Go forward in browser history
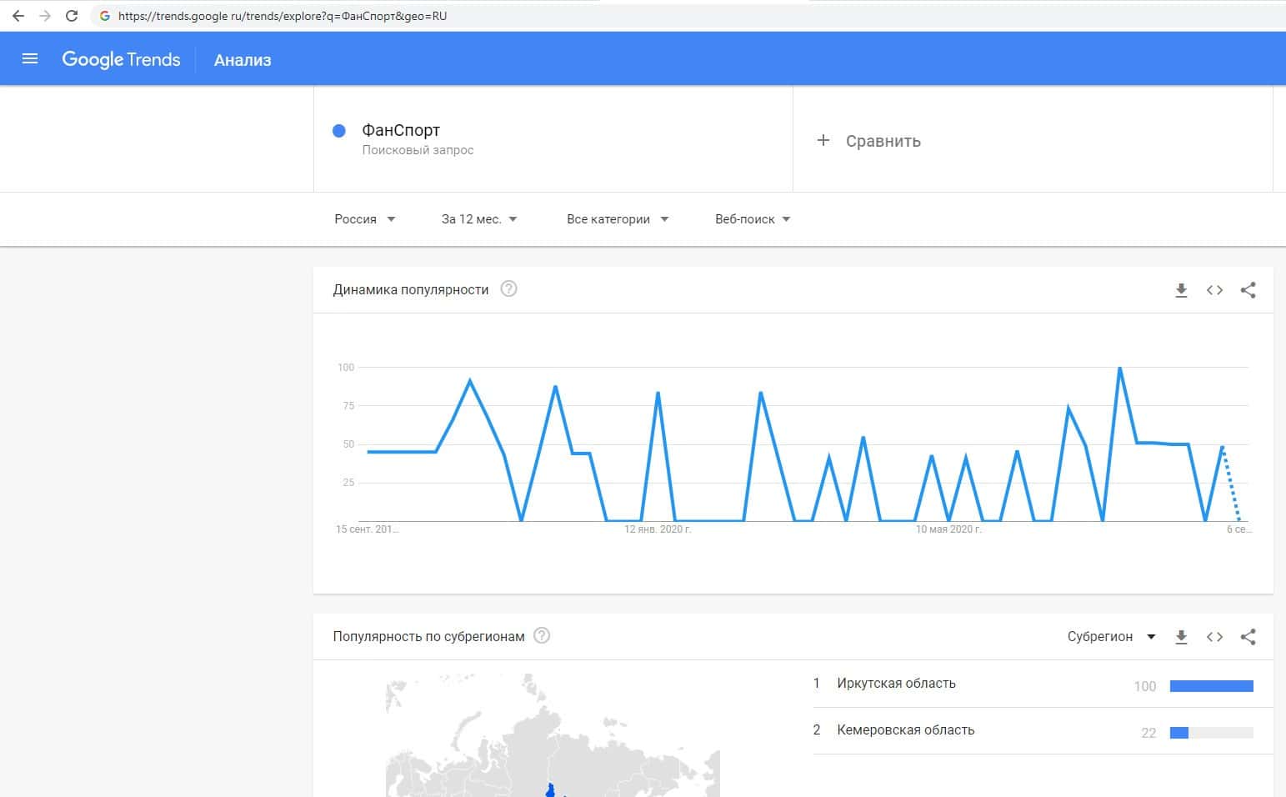Image resolution: width=1286 pixels, height=797 pixels. (x=45, y=16)
